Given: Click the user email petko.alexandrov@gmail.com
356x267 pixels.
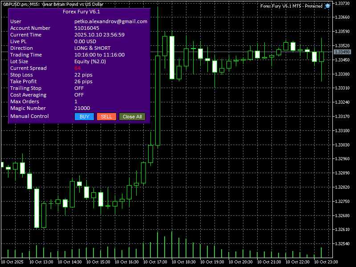Looking at the screenshot, I should coord(111,21).
